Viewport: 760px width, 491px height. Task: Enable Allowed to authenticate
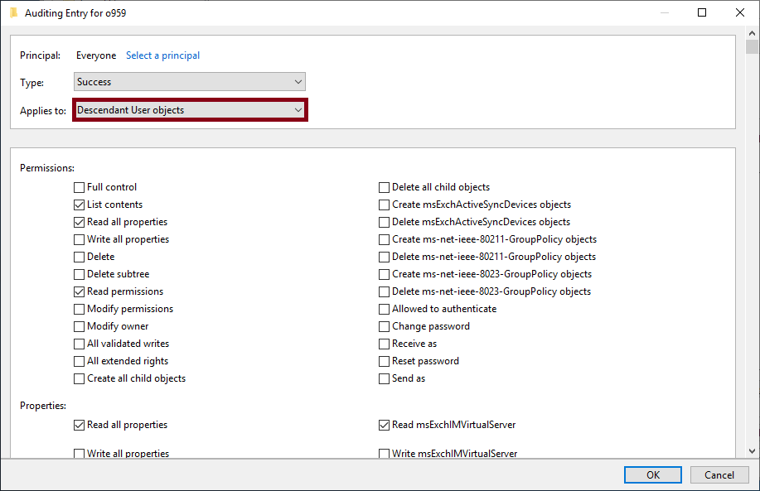click(384, 310)
